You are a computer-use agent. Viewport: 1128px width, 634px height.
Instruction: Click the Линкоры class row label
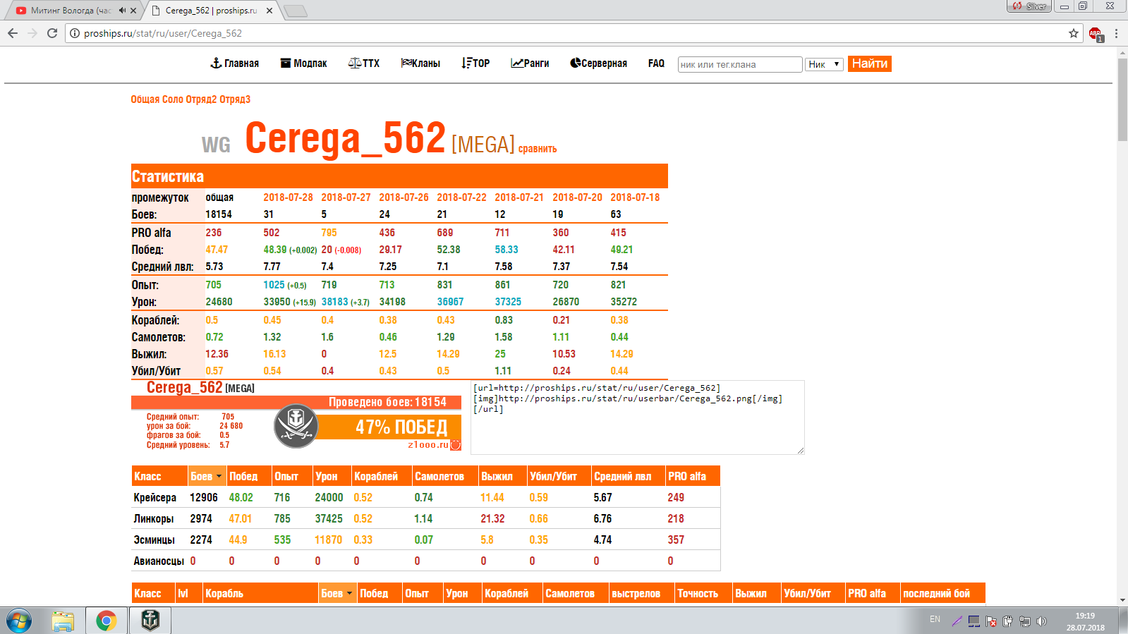point(154,519)
